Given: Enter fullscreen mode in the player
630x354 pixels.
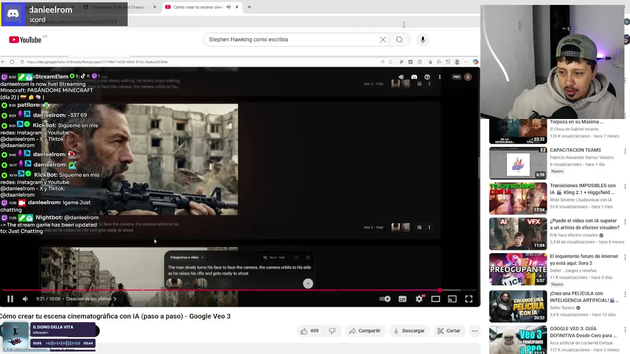Looking at the screenshot, I should click(469, 299).
